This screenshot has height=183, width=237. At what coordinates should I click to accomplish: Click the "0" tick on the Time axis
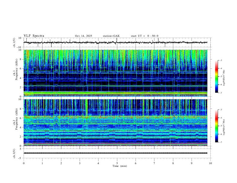coord(24,163)
